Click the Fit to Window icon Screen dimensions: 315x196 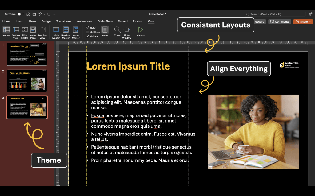(126, 30)
